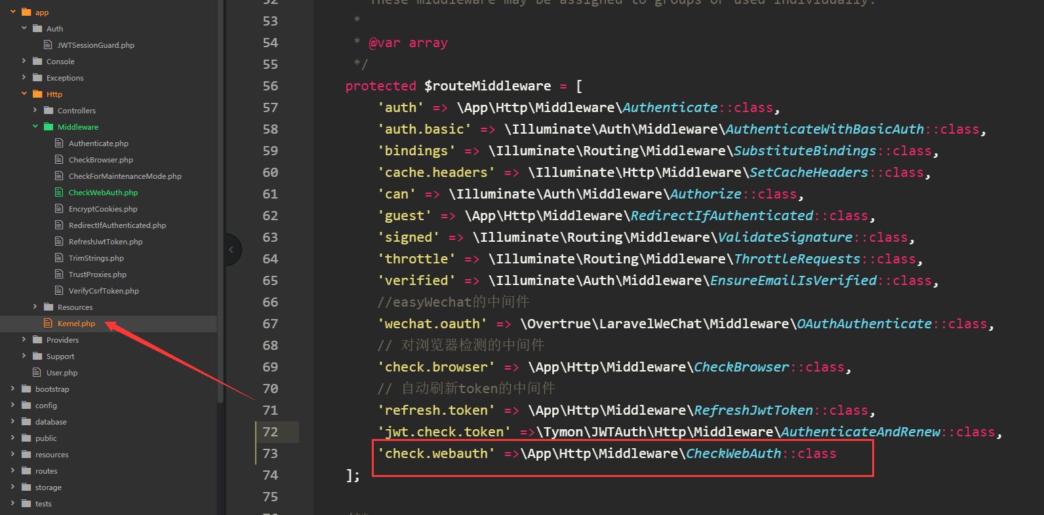Click the CheckBrowser.php file icon

(x=59, y=159)
